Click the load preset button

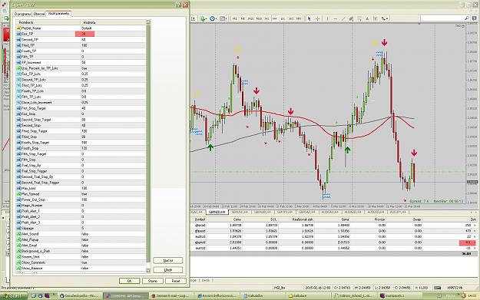pyautogui.click(x=168, y=261)
